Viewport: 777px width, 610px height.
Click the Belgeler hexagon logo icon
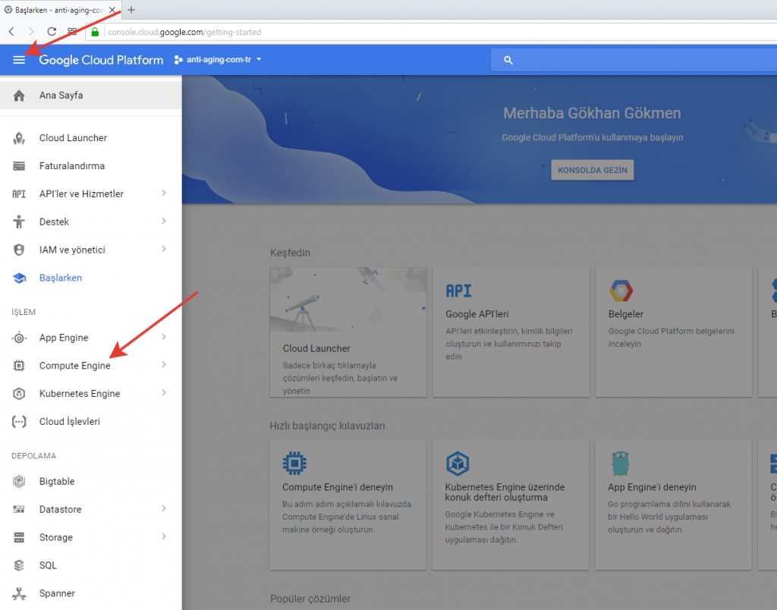(621, 291)
